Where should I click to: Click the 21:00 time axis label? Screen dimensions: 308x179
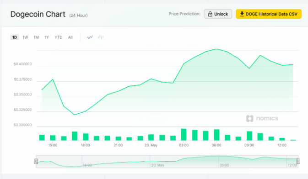118,145
